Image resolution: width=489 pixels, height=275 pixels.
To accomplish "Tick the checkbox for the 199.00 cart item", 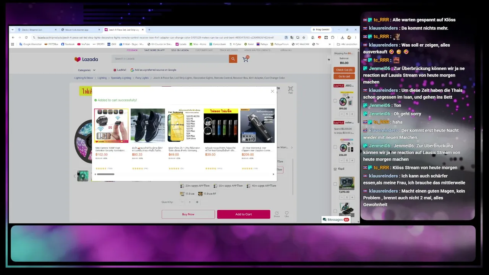I will (x=335, y=101).
